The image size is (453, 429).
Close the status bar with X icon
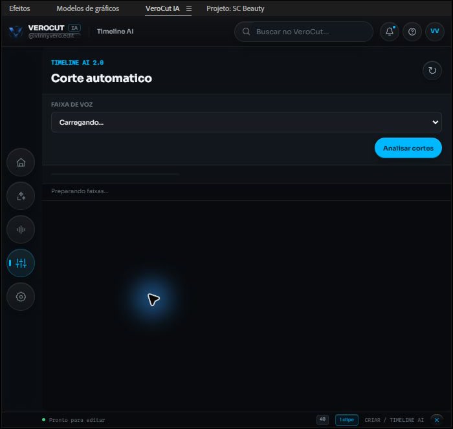[x=437, y=420]
